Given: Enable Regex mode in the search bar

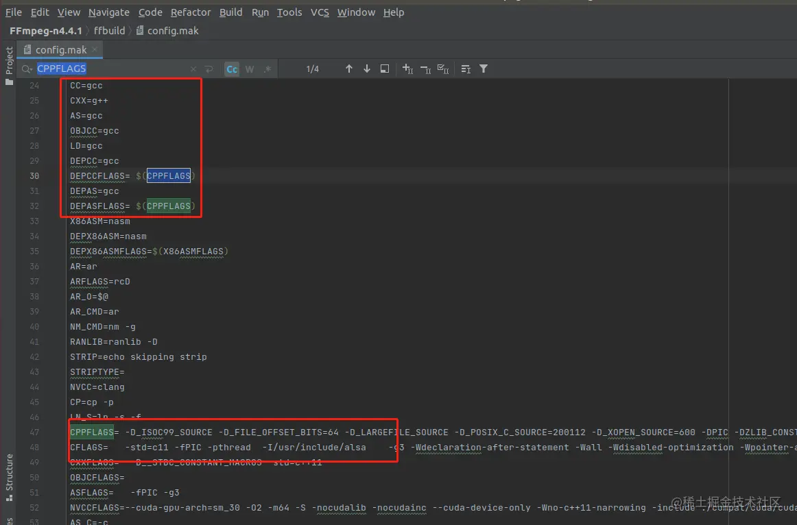Looking at the screenshot, I should [267, 69].
